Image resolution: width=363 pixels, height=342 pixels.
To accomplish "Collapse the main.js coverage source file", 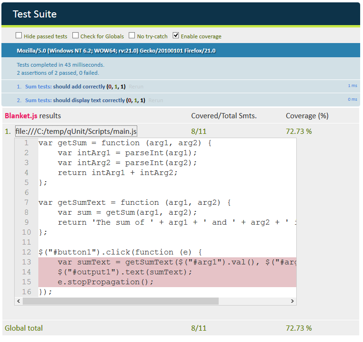I will coord(76,132).
